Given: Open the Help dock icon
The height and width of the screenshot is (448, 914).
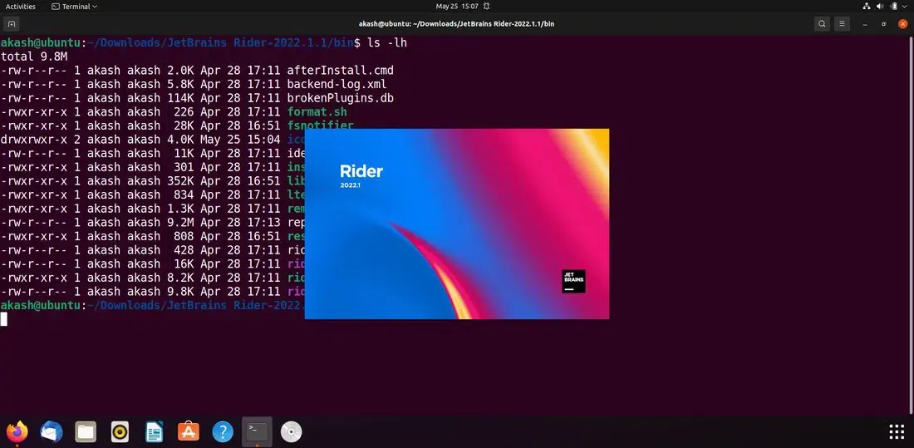Looking at the screenshot, I should click(x=223, y=431).
